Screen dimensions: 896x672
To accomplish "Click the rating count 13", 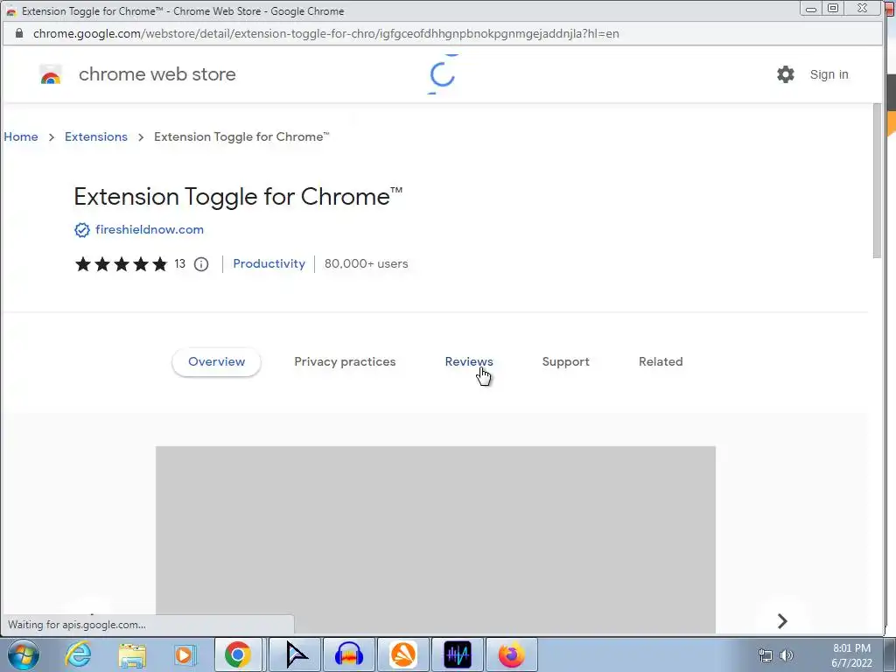I will 180,264.
